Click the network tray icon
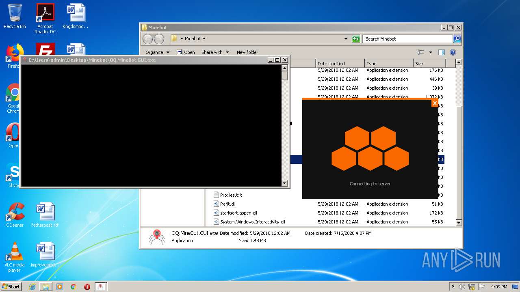 tap(472, 287)
